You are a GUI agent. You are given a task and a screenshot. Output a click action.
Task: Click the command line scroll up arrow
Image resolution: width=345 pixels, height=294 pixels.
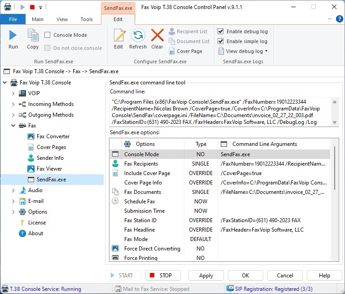(x=334, y=102)
